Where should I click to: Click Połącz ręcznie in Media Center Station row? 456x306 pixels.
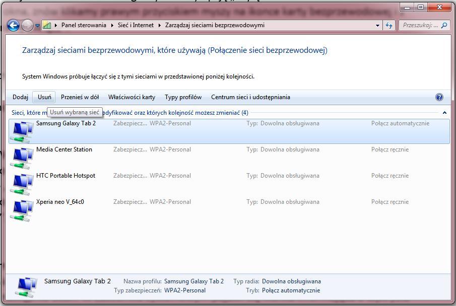tap(390, 149)
